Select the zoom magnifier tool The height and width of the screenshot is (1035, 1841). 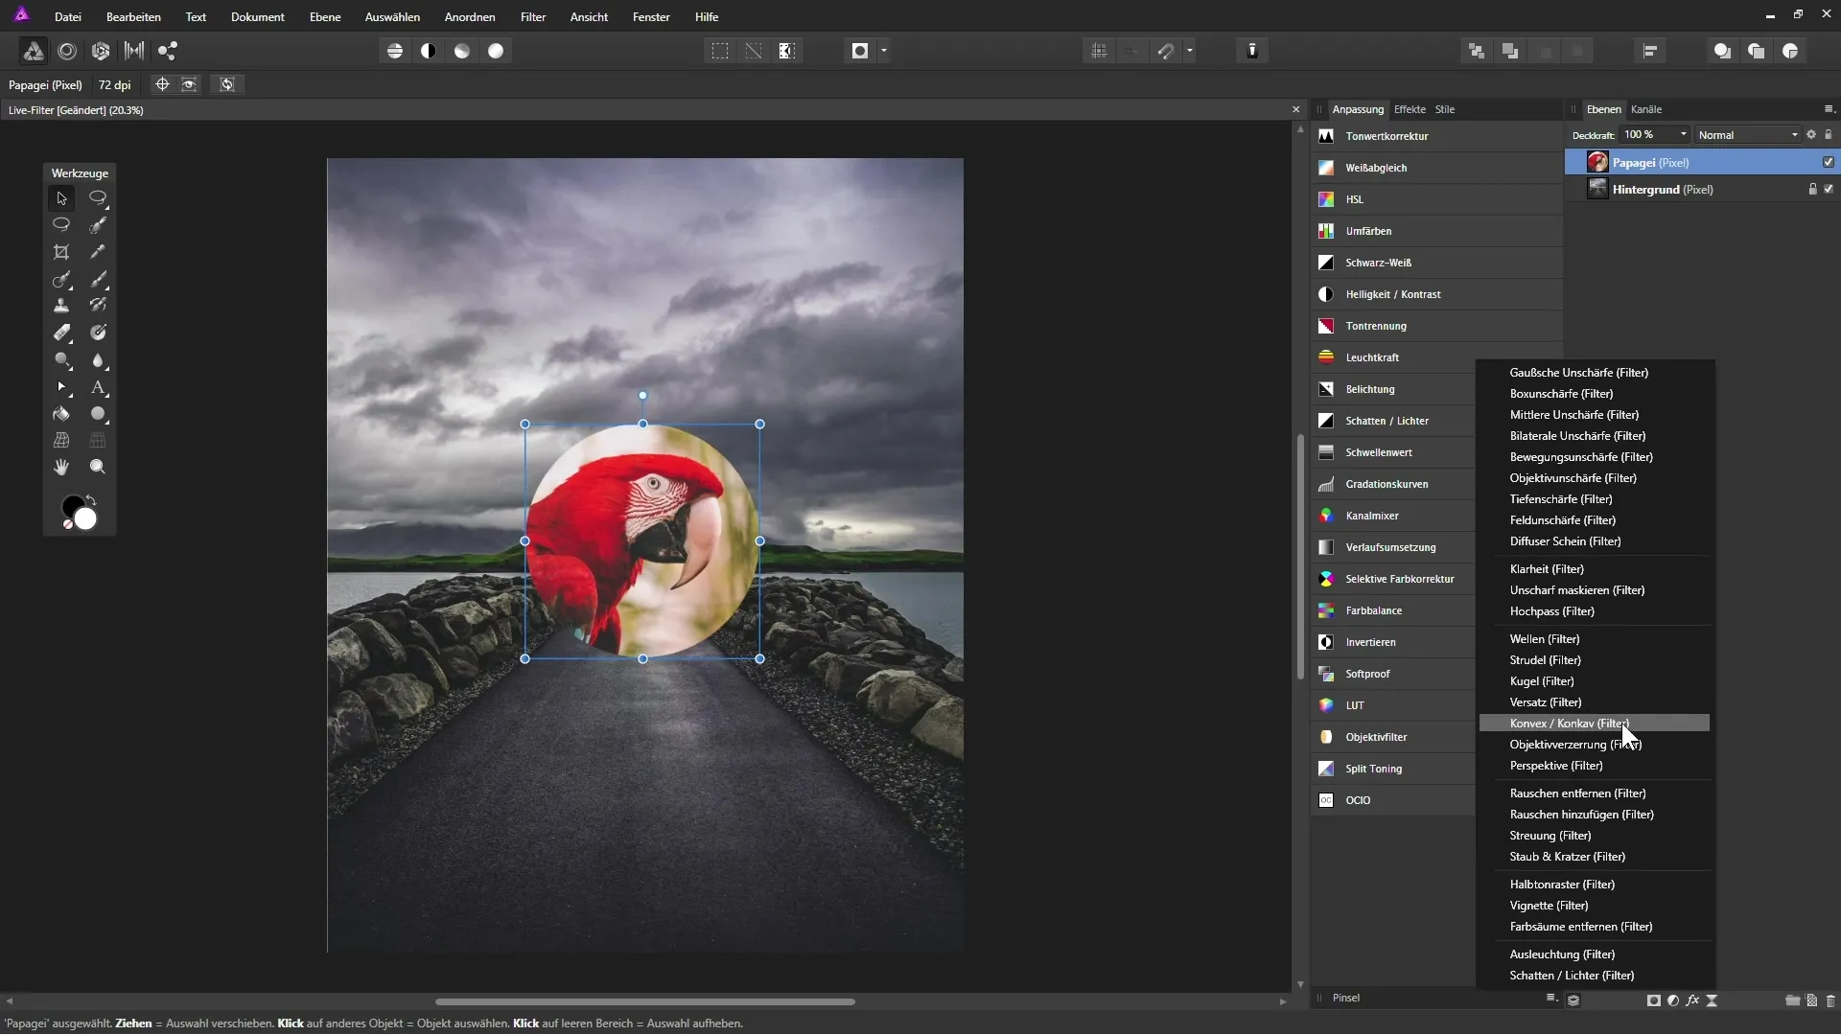[98, 467]
